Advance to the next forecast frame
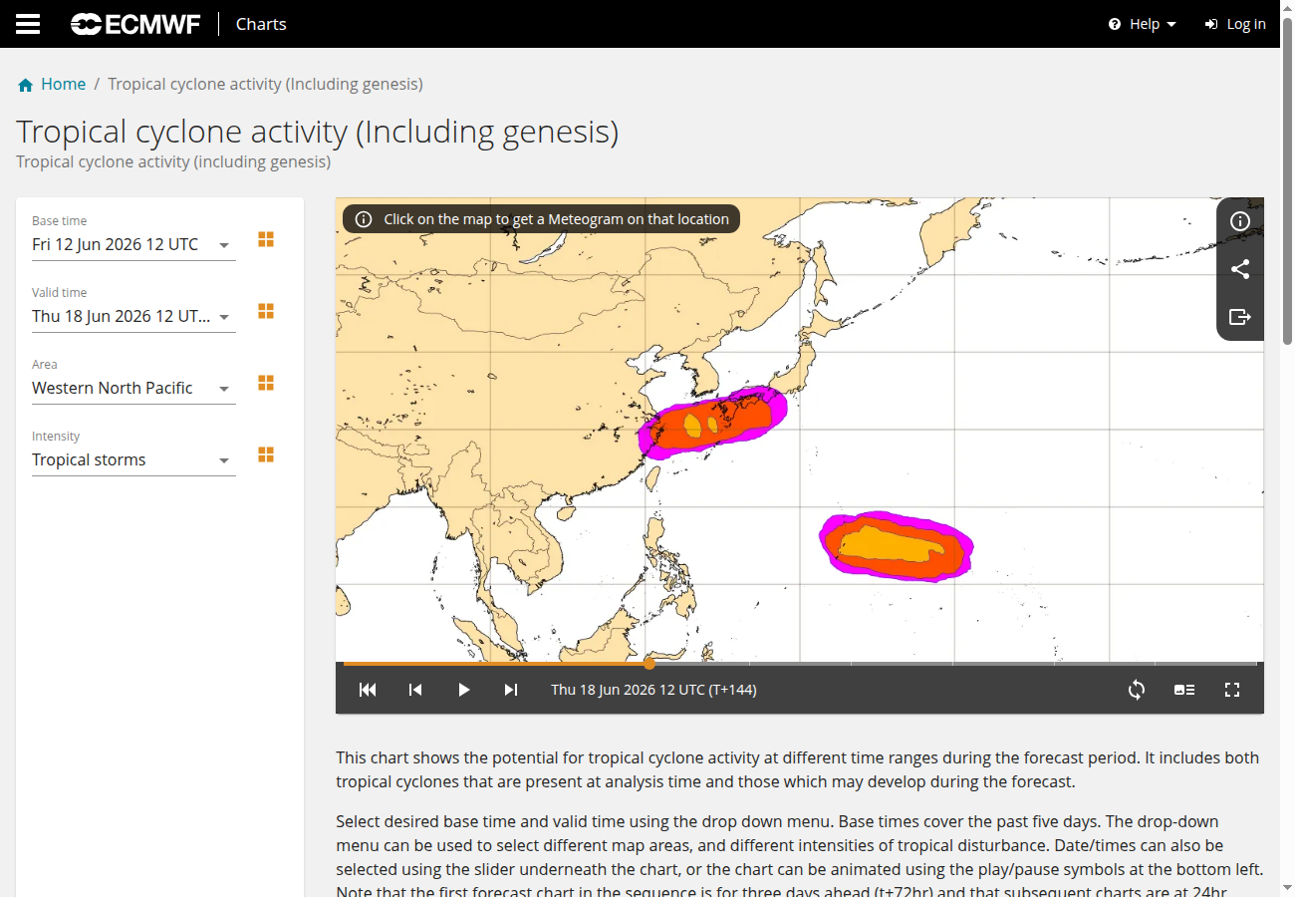The image size is (1295, 897). click(x=511, y=690)
